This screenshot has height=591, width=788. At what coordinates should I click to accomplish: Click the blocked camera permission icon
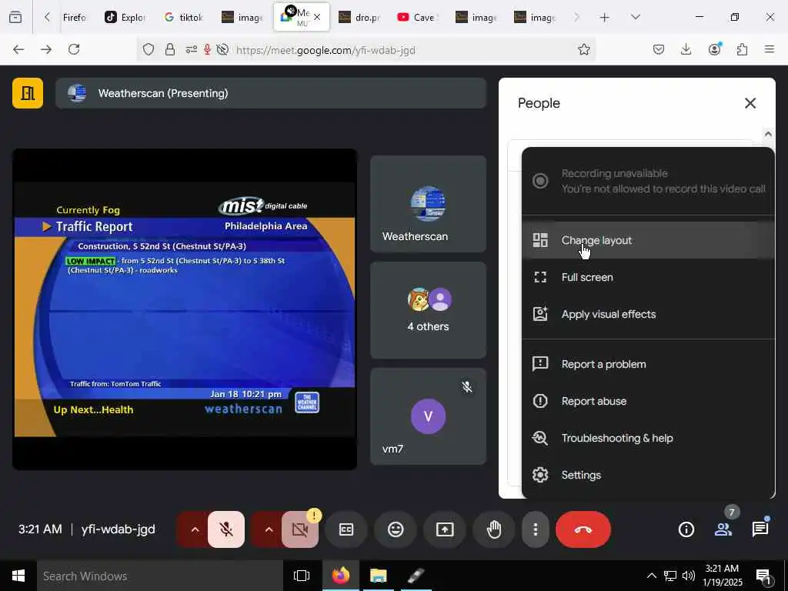pos(222,49)
